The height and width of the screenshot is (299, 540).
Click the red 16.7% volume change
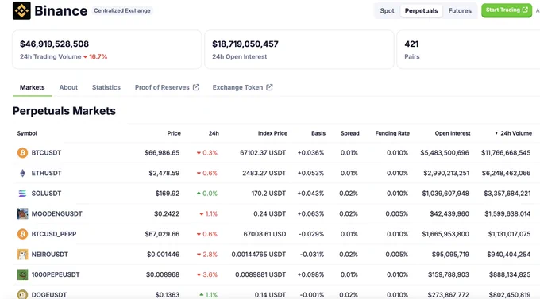95,57
